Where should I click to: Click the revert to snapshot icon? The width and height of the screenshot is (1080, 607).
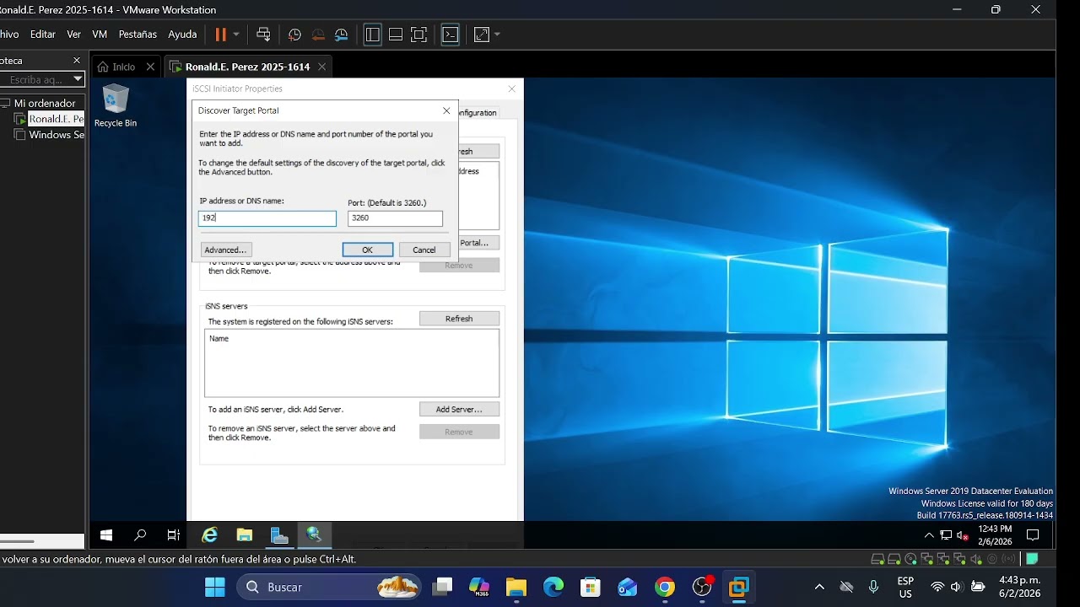click(318, 35)
